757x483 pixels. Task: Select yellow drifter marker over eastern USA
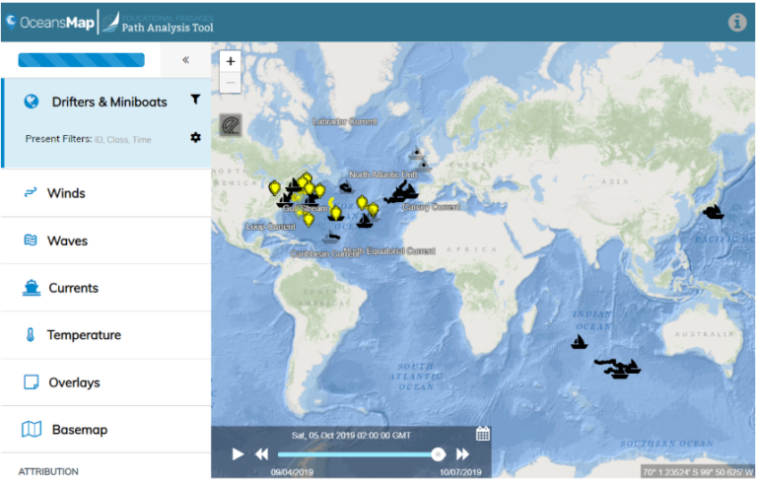point(274,188)
